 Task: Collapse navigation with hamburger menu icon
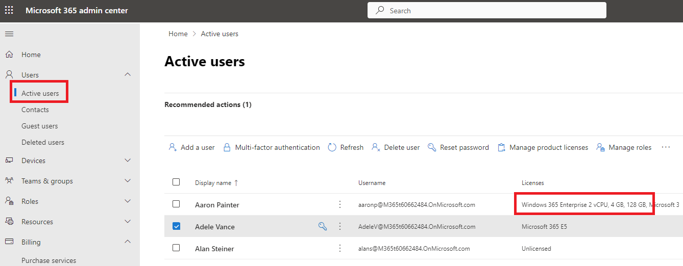pyautogui.click(x=9, y=34)
